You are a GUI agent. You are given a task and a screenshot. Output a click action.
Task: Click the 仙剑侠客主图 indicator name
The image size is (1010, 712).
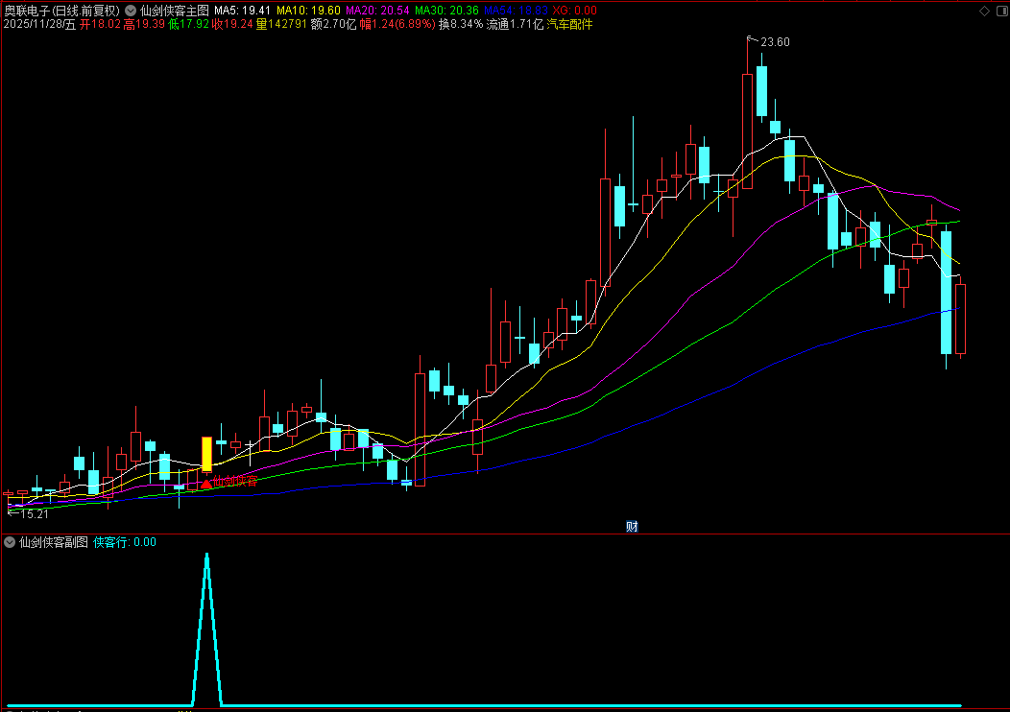click(x=175, y=11)
